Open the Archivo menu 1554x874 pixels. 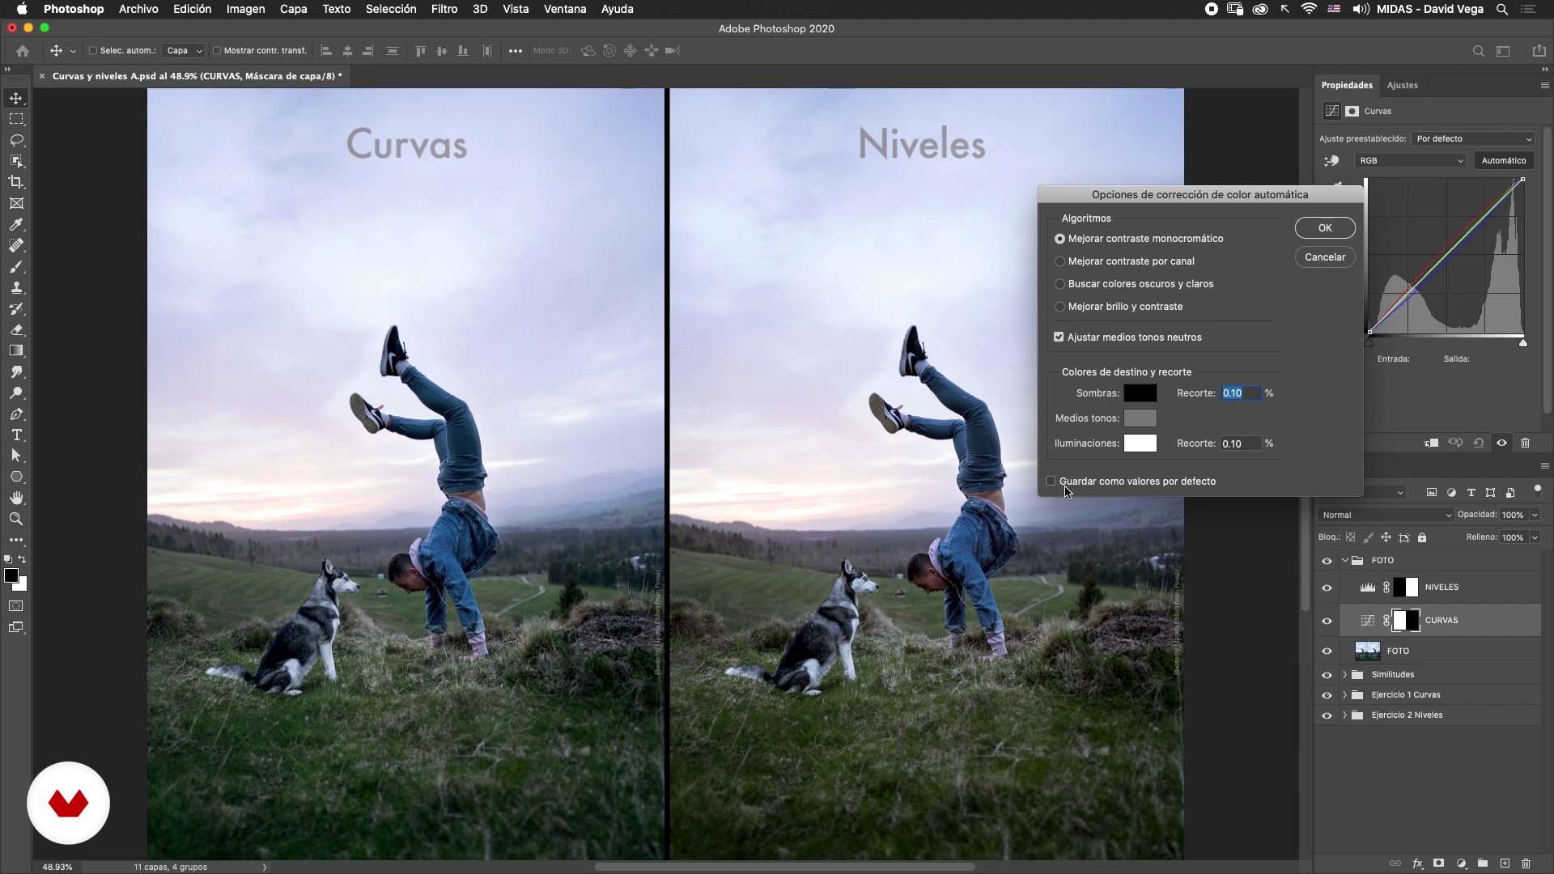138,9
